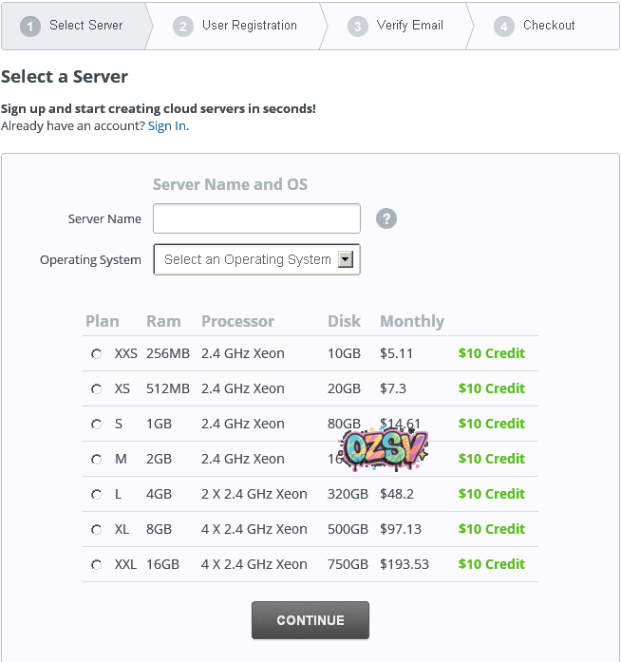Open the Verify Email step
Image resolution: width=621 pixels, height=662 pixels.
[397, 26]
